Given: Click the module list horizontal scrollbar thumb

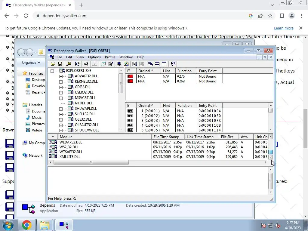Looking at the screenshot, I should click(x=91, y=162).
